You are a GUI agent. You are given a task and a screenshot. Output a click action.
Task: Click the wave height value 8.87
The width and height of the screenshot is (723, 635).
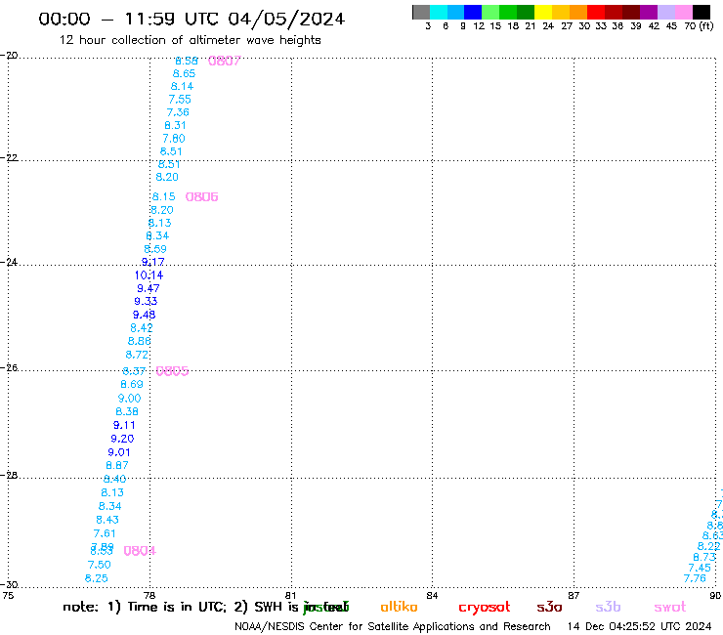(x=117, y=466)
